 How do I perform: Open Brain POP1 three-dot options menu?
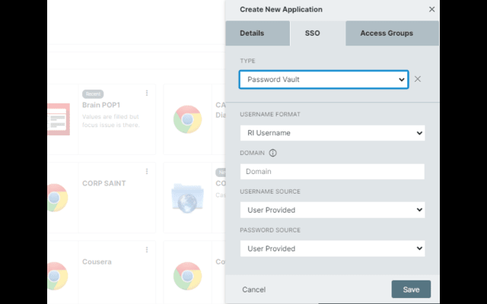(x=147, y=93)
